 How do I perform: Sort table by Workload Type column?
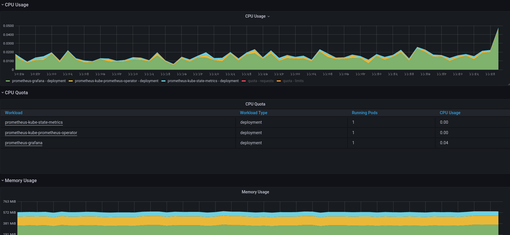[x=254, y=113]
